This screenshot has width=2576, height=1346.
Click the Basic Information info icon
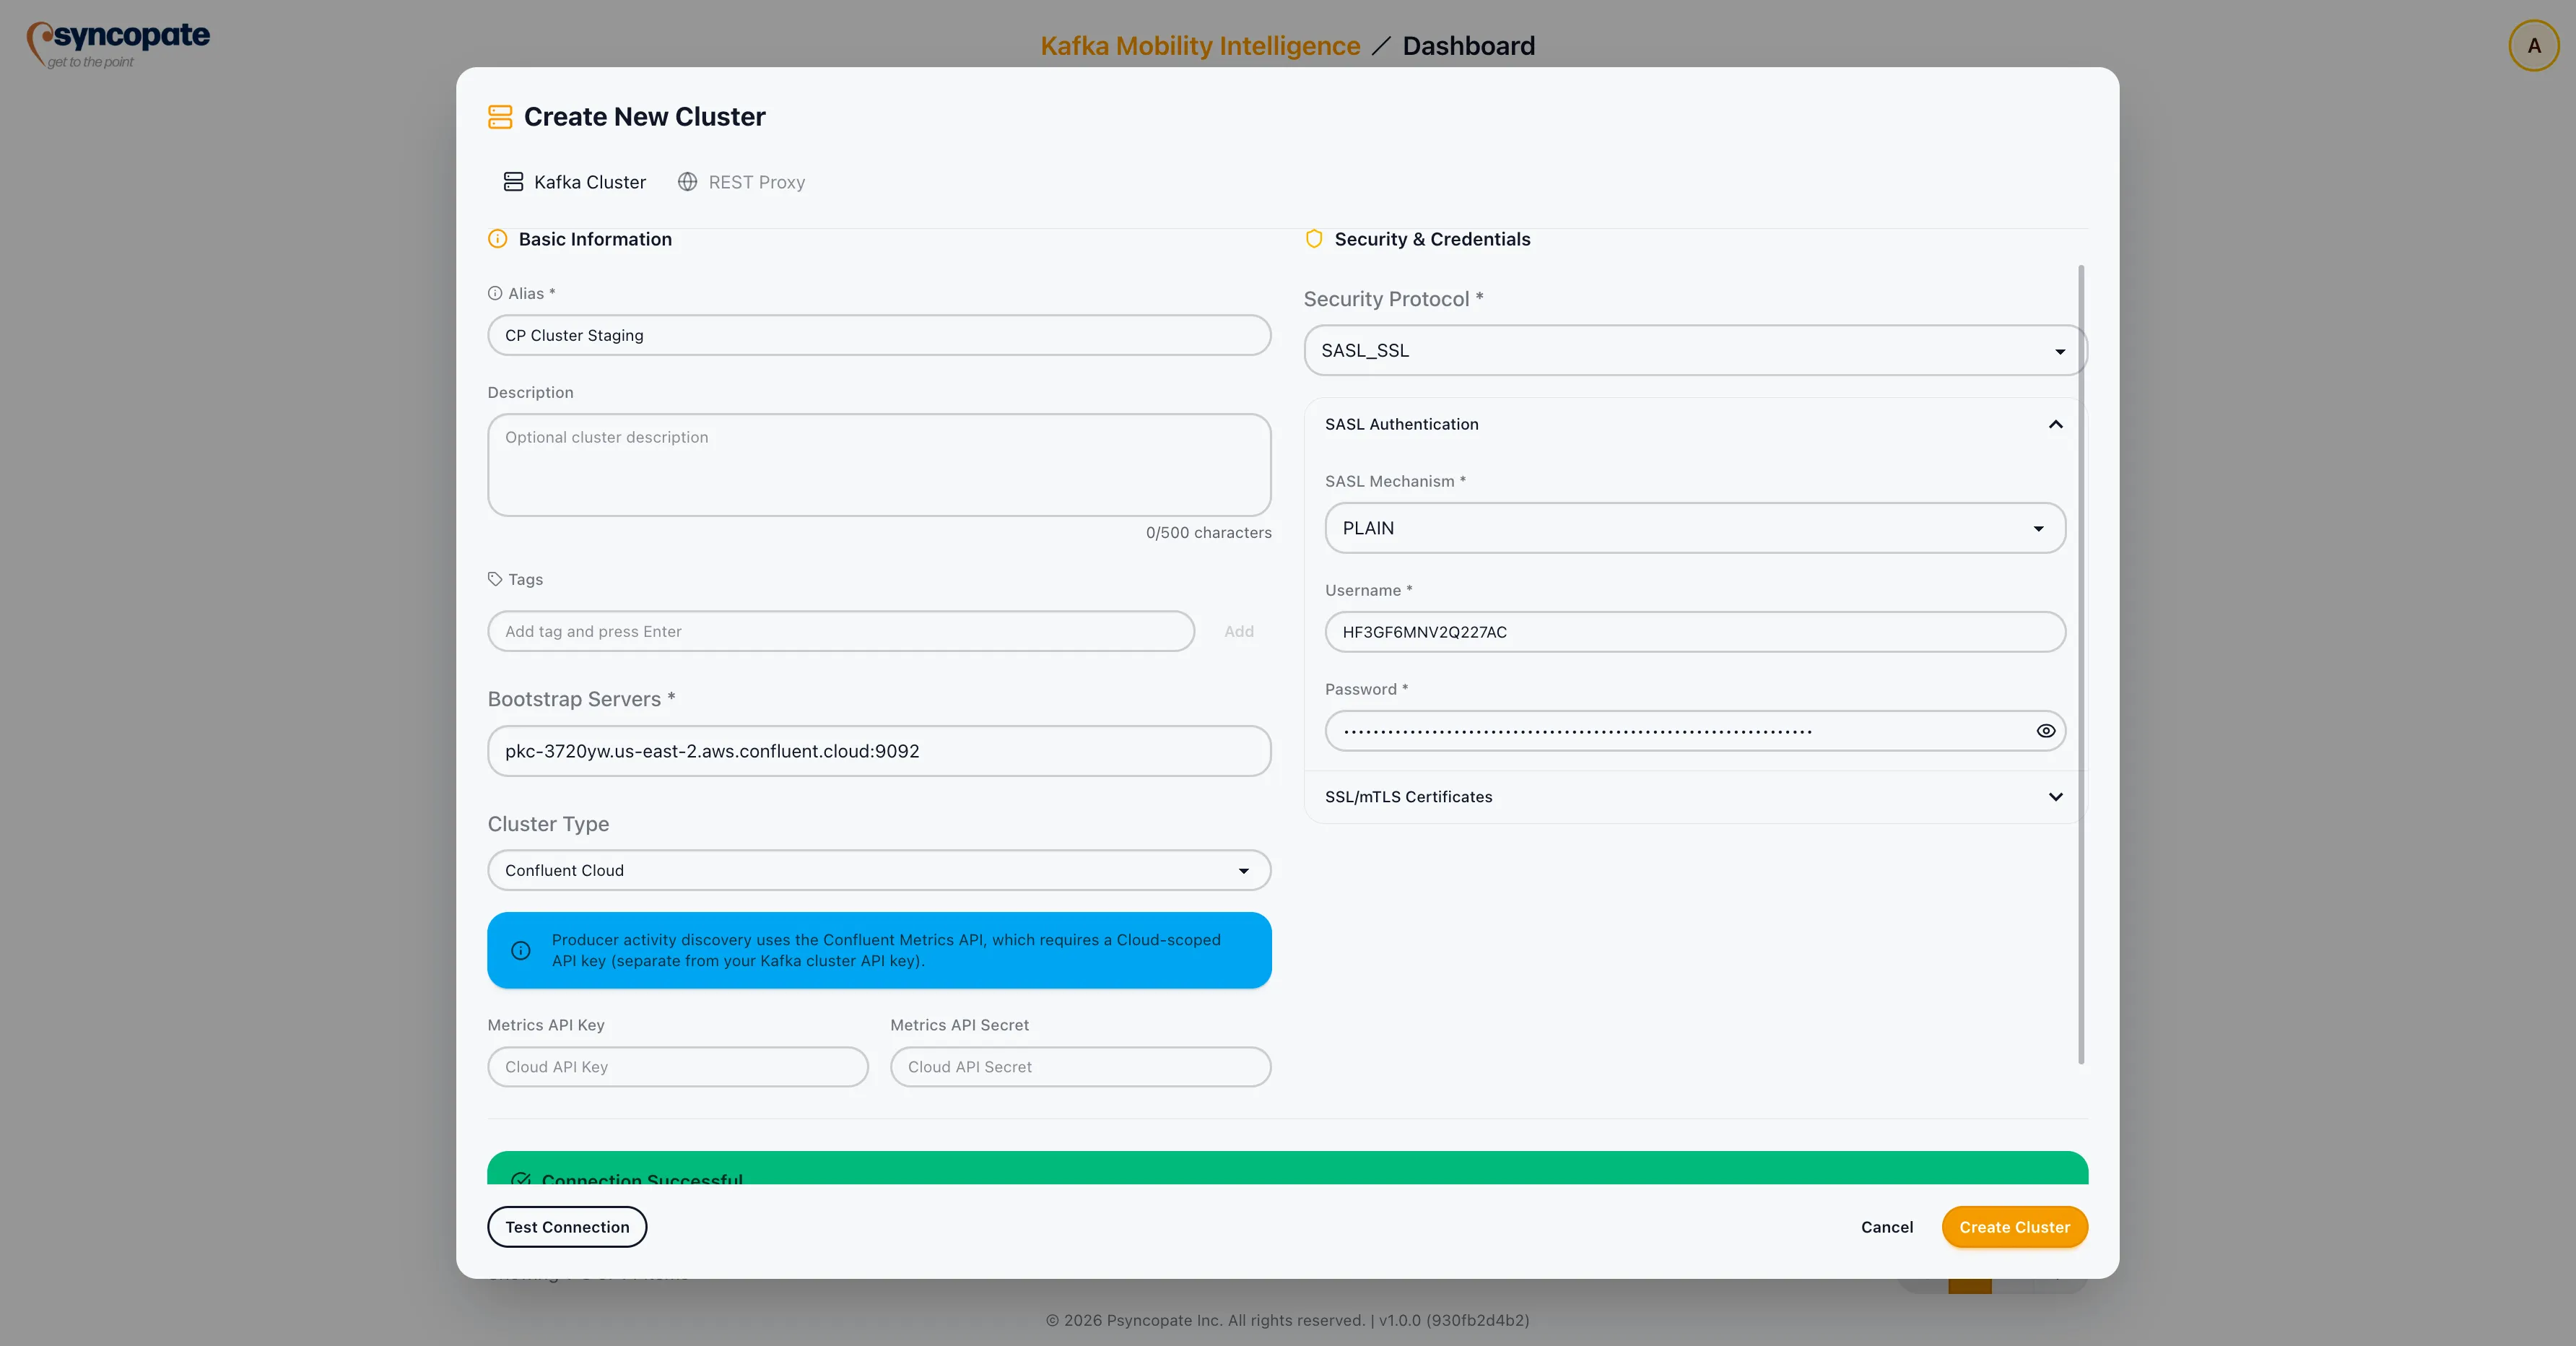pos(497,239)
